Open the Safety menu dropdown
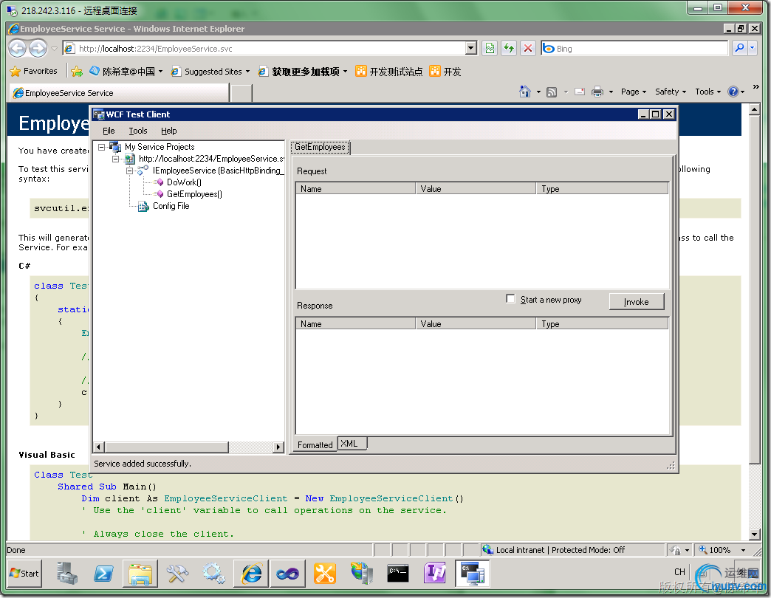 (671, 92)
